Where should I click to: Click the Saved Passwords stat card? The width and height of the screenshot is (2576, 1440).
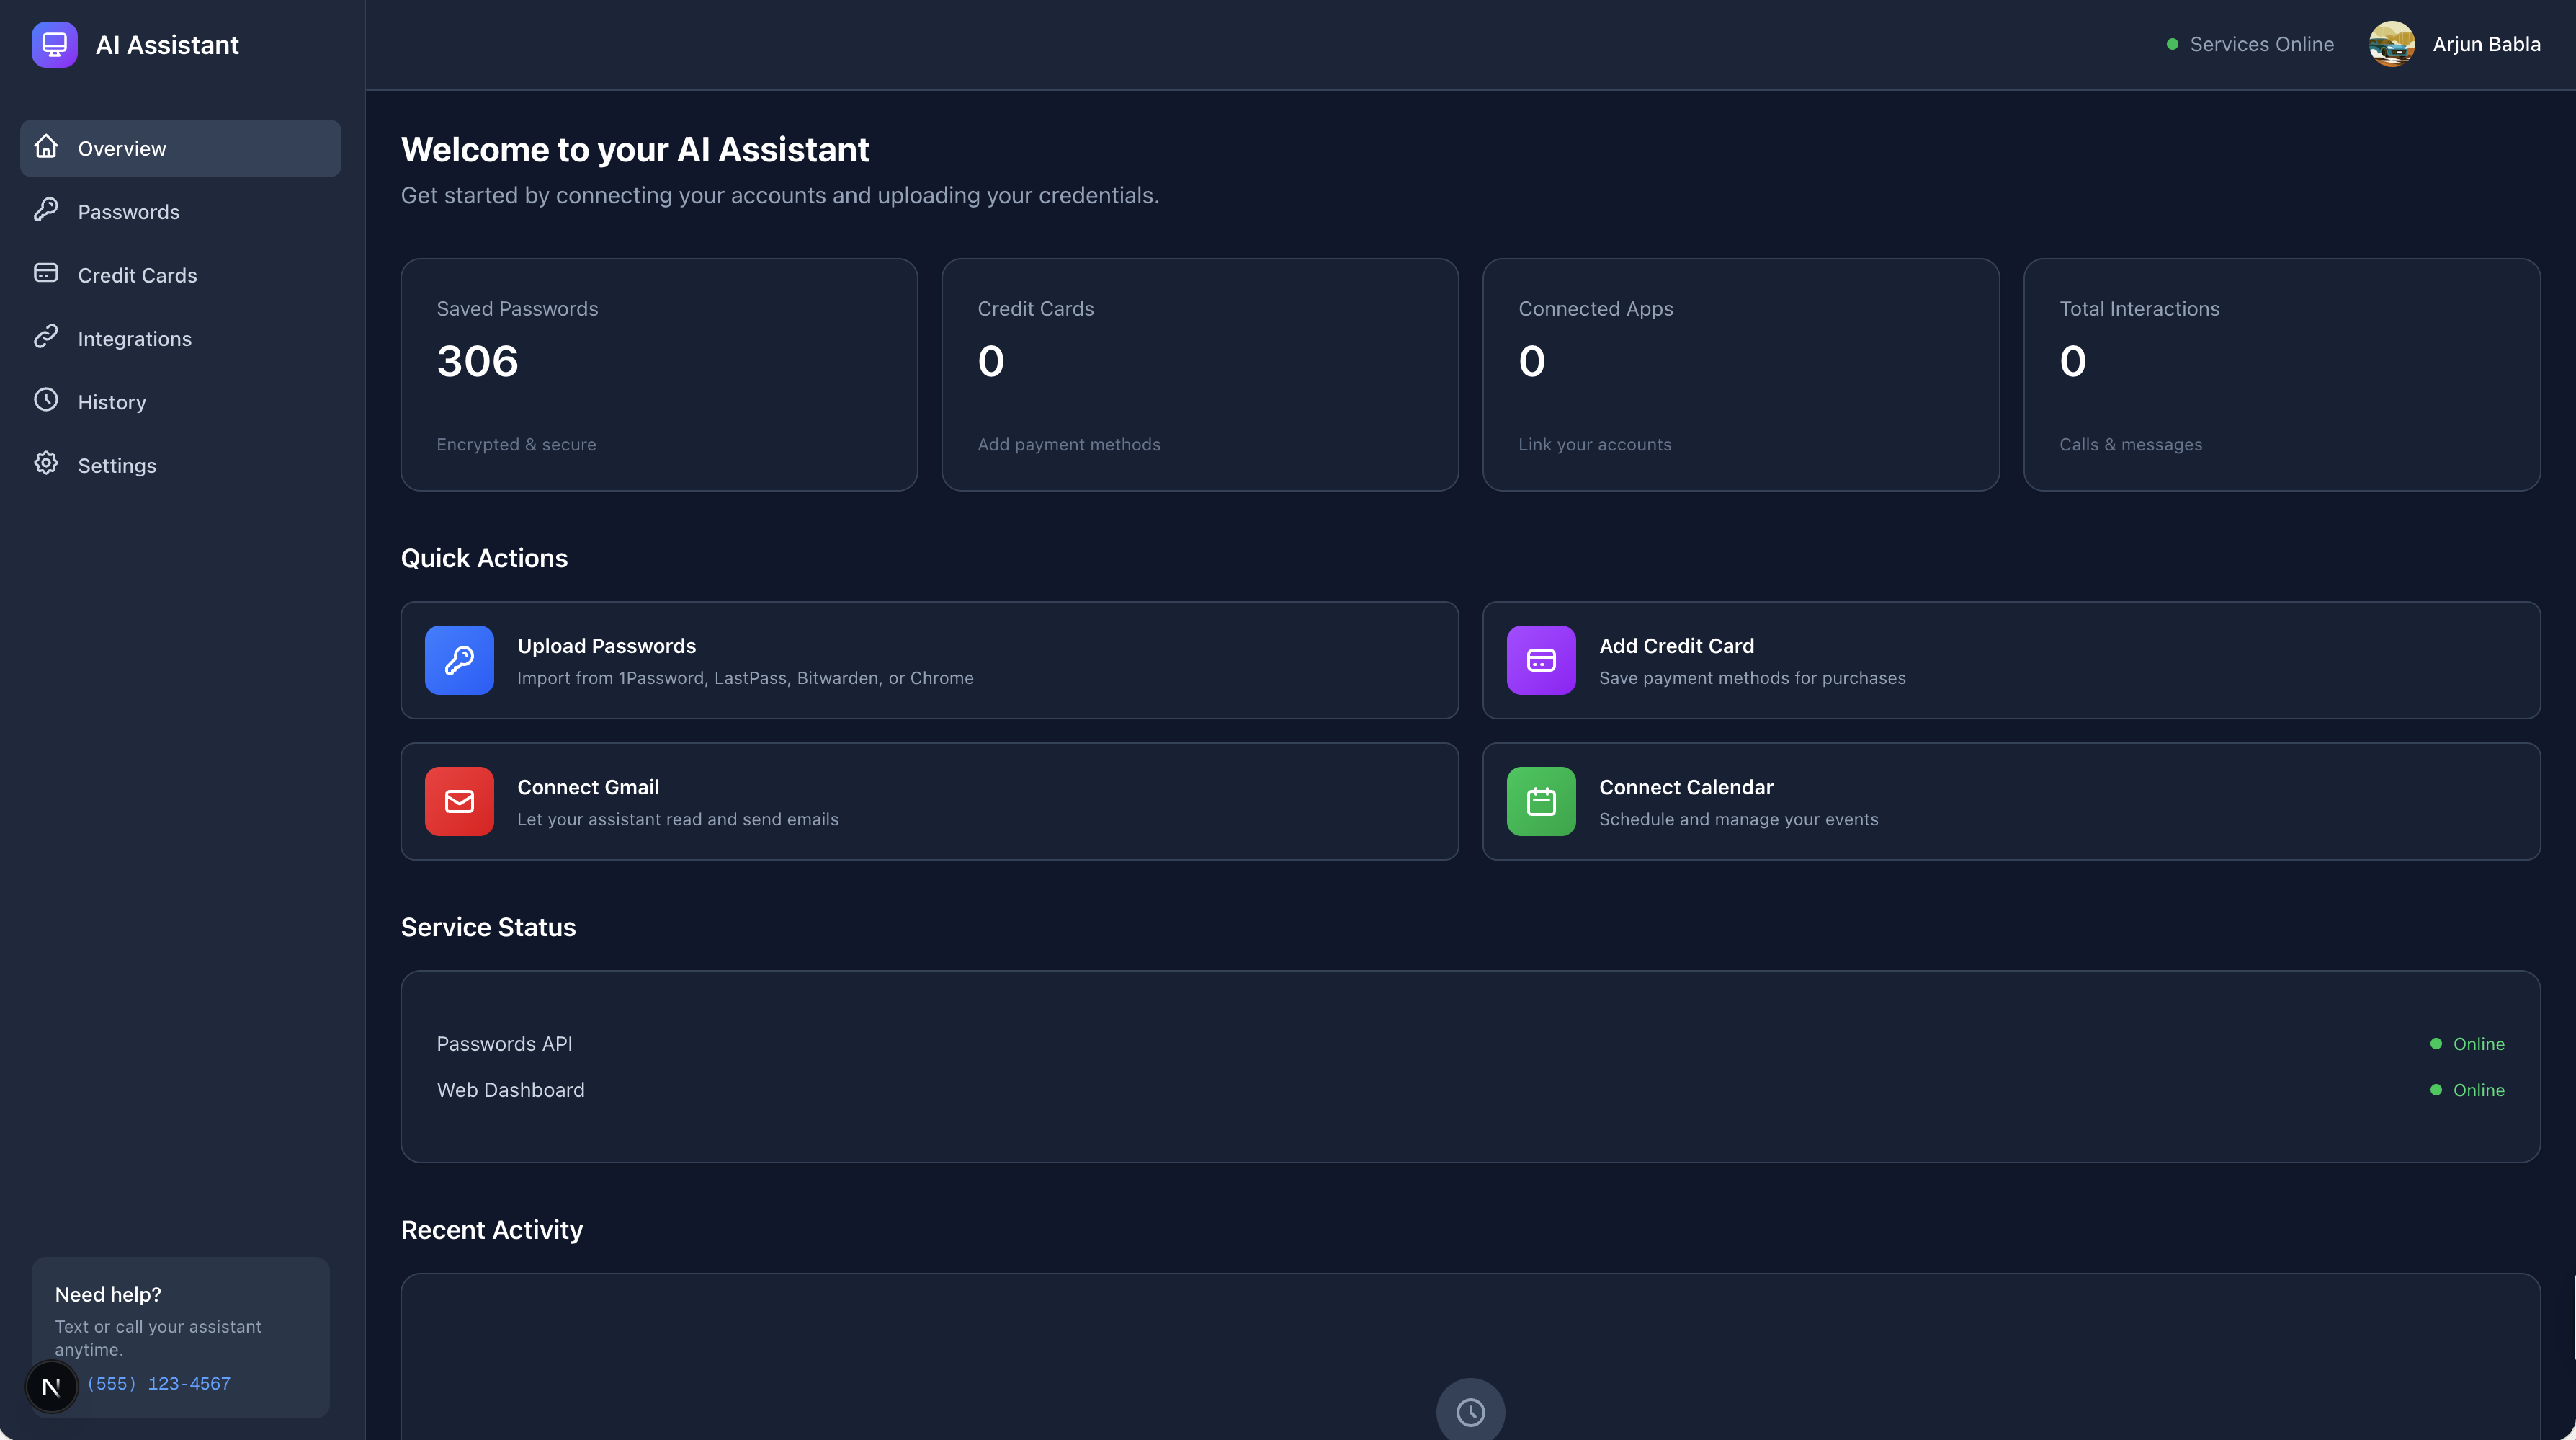[659, 374]
